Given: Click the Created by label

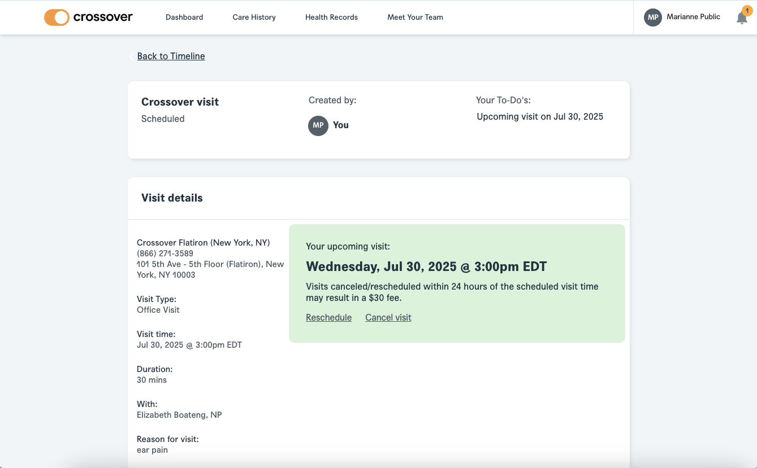Looking at the screenshot, I should [x=332, y=100].
